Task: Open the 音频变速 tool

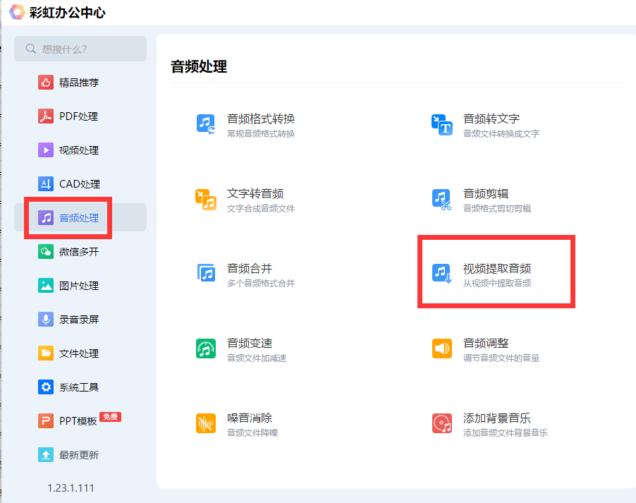Action: [250, 343]
